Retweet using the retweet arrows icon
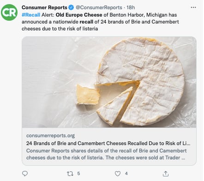 click(x=70, y=174)
